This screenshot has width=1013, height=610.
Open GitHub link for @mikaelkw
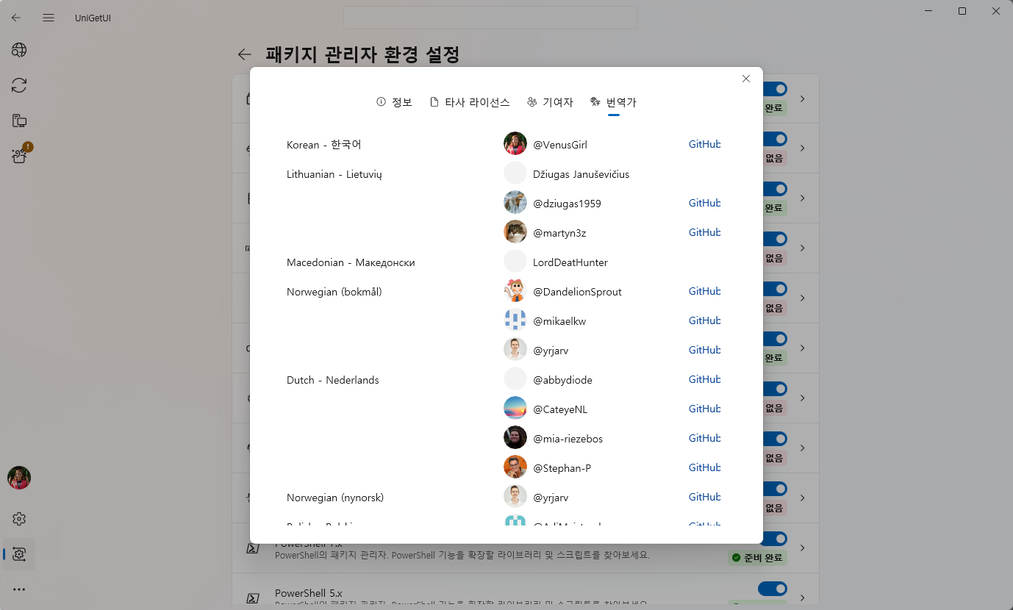point(704,320)
